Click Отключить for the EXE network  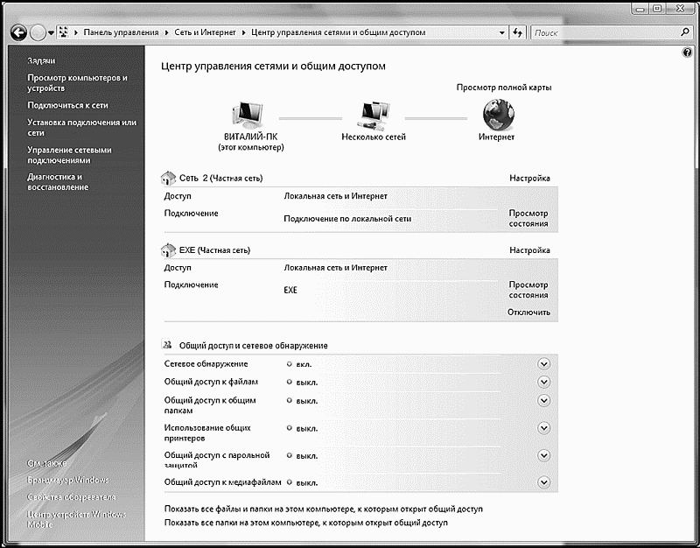(528, 313)
